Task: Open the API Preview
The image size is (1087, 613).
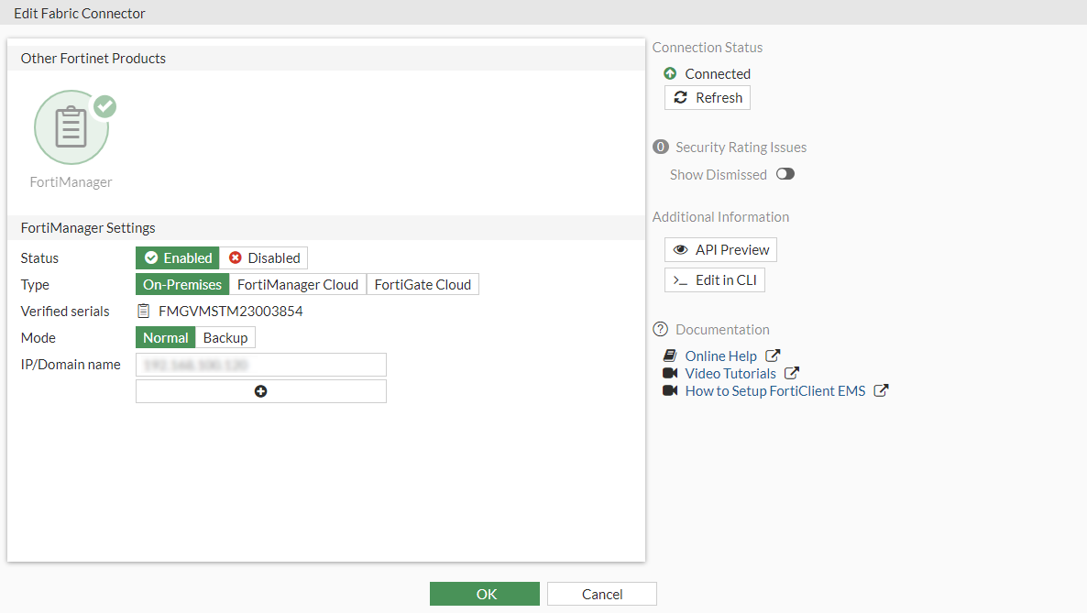Action: point(721,250)
